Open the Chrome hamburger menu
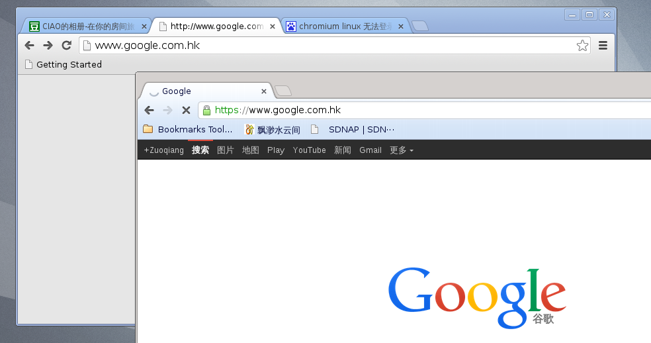 603,45
